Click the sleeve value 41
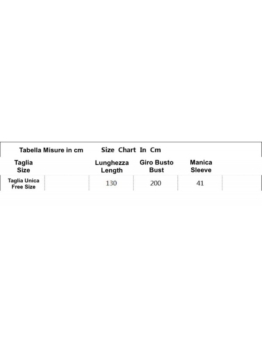 (x=200, y=183)
